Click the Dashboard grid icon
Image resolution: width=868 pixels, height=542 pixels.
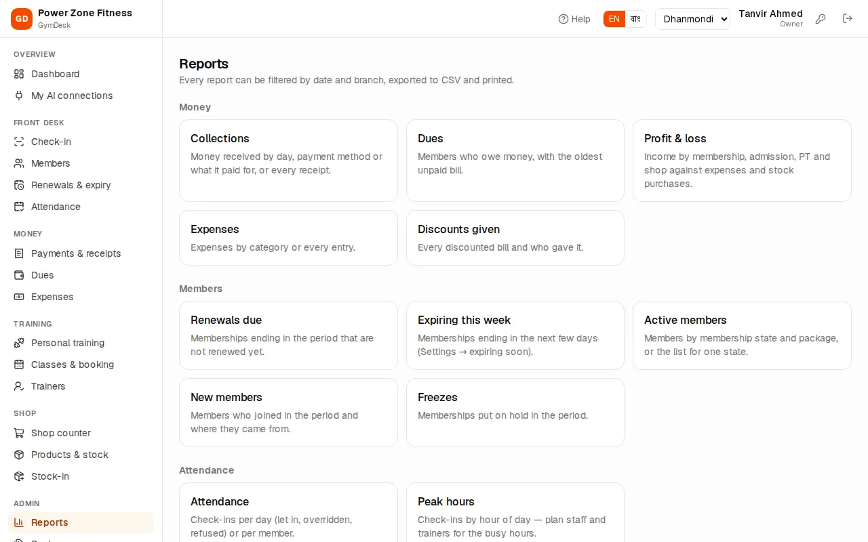click(19, 74)
